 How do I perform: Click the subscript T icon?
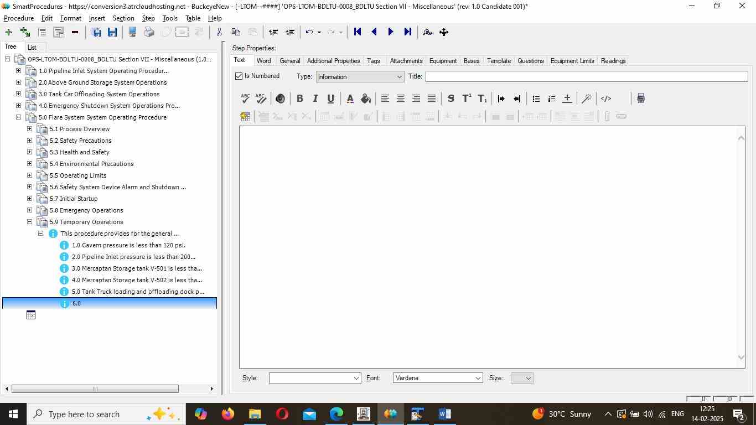[482, 99]
